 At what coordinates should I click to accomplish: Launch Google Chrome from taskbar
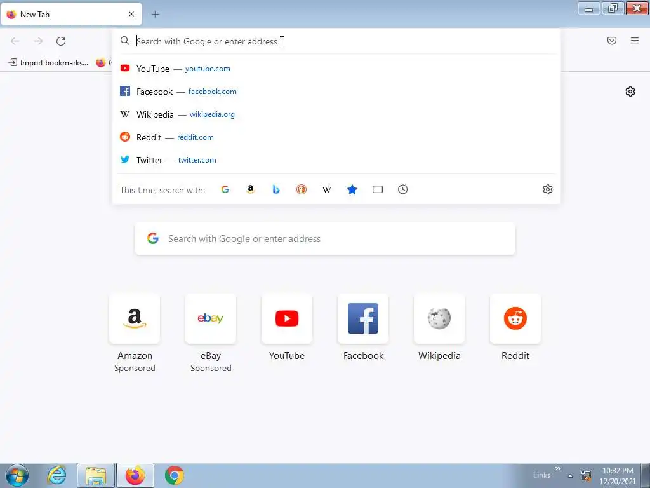(174, 475)
